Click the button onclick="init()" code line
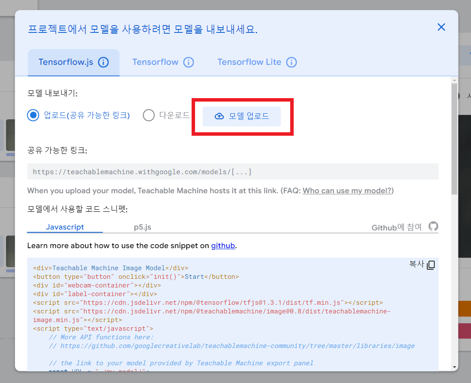 pyautogui.click(x=136, y=277)
